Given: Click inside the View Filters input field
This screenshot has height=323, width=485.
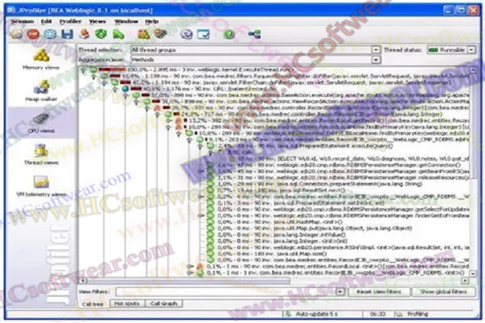Looking at the screenshot, I should click(x=227, y=291).
